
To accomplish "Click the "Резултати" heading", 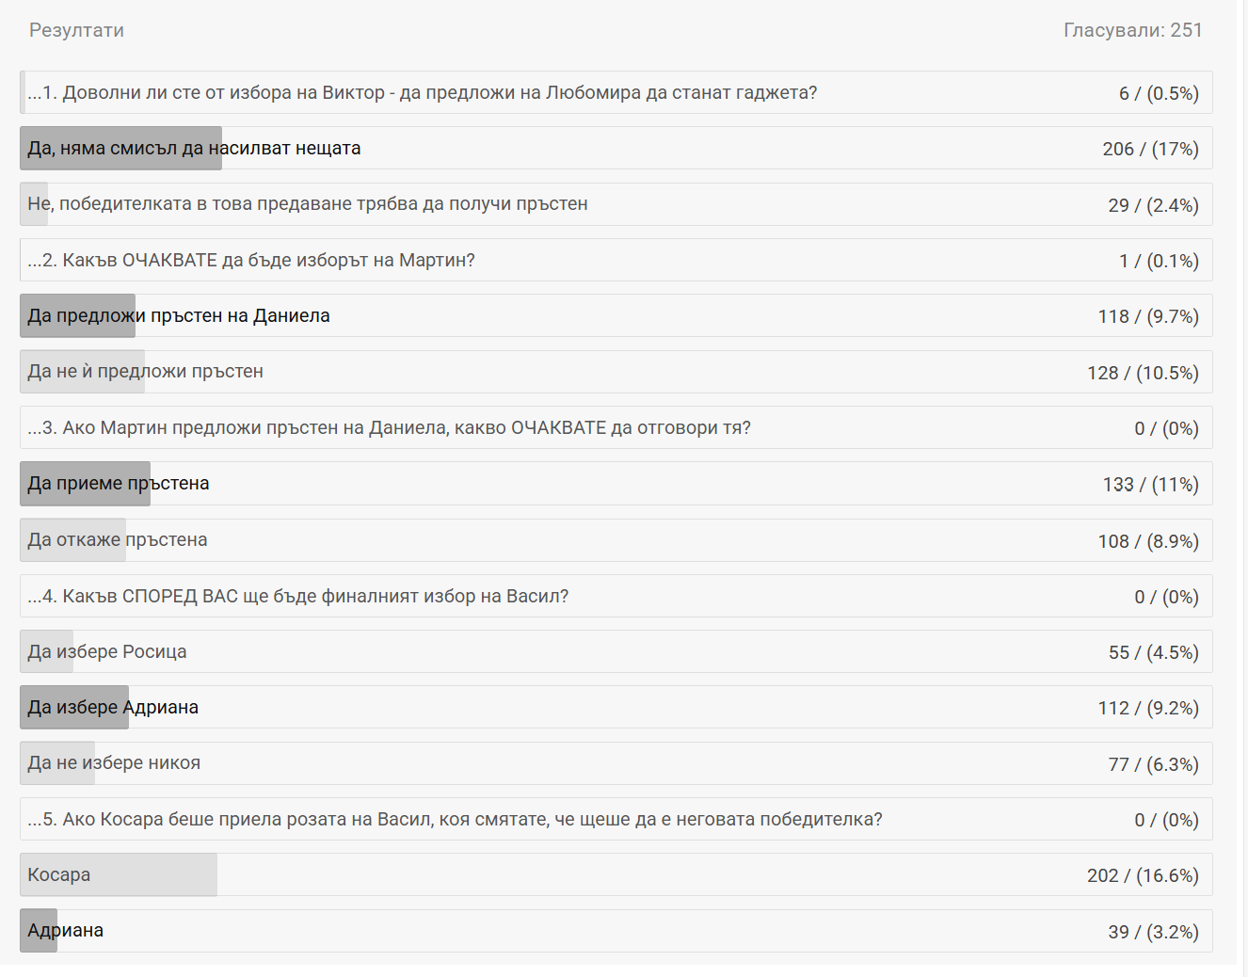I will coord(76,30).
